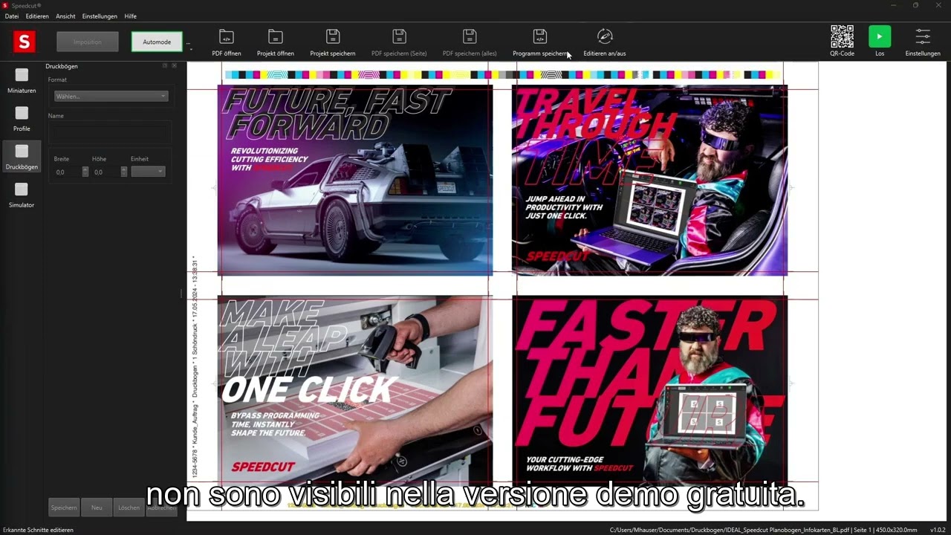Screen dimensions: 951x535
Task: Open Einstellungen sliders icon at top right
Action: tap(923, 36)
